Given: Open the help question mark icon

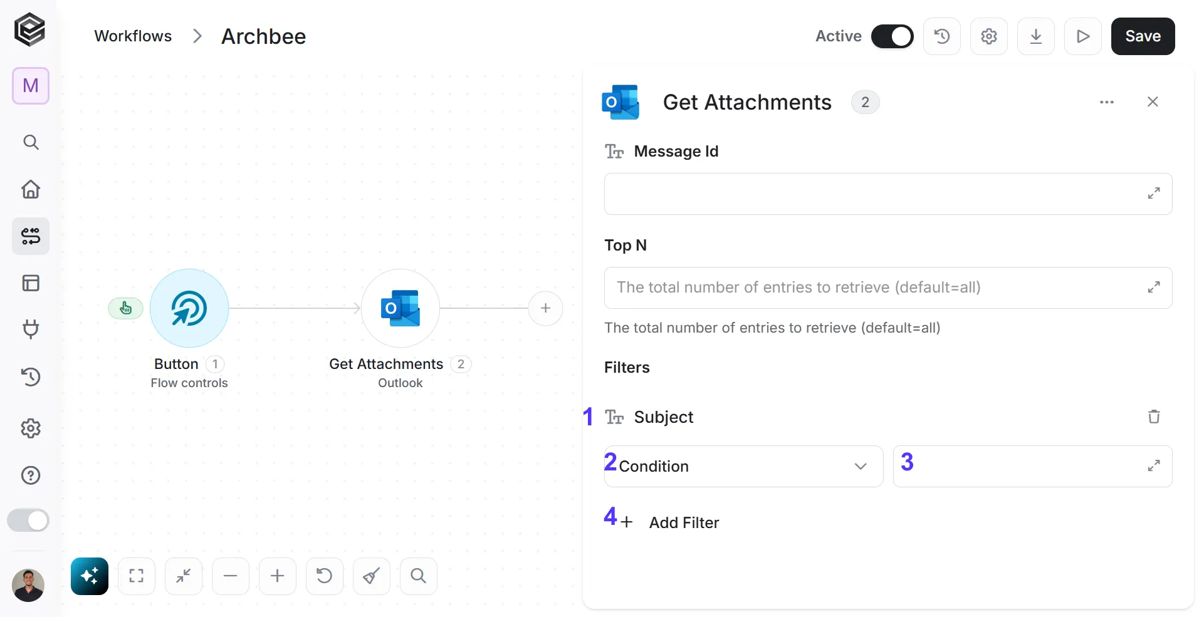Looking at the screenshot, I should pyautogui.click(x=31, y=475).
